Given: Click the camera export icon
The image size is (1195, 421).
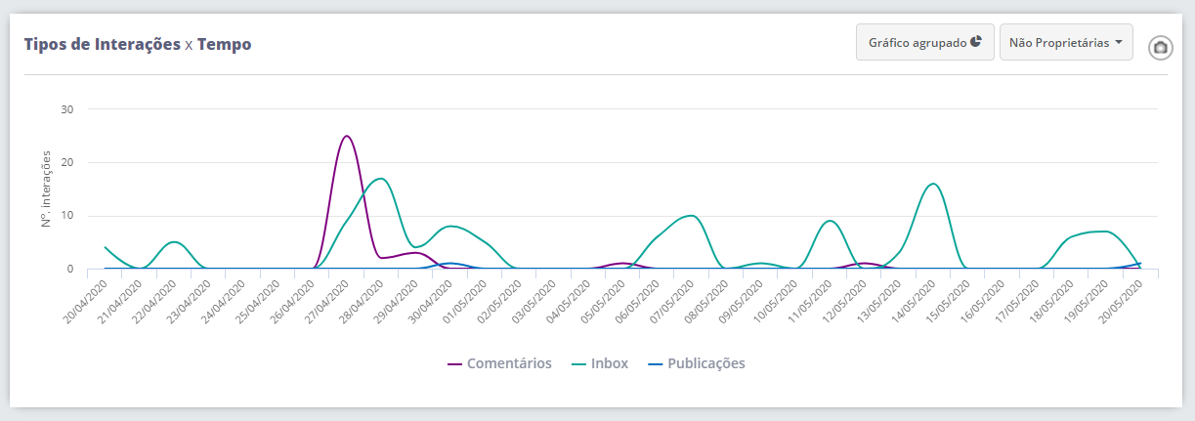Looking at the screenshot, I should point(1160,47).
